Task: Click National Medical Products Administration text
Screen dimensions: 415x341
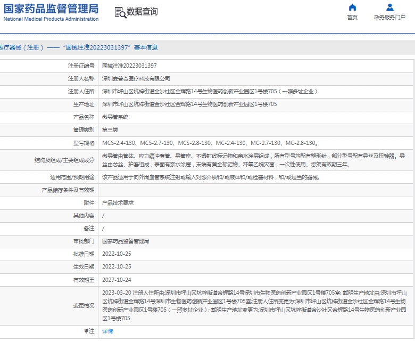Action: click(x=51, y=19)
